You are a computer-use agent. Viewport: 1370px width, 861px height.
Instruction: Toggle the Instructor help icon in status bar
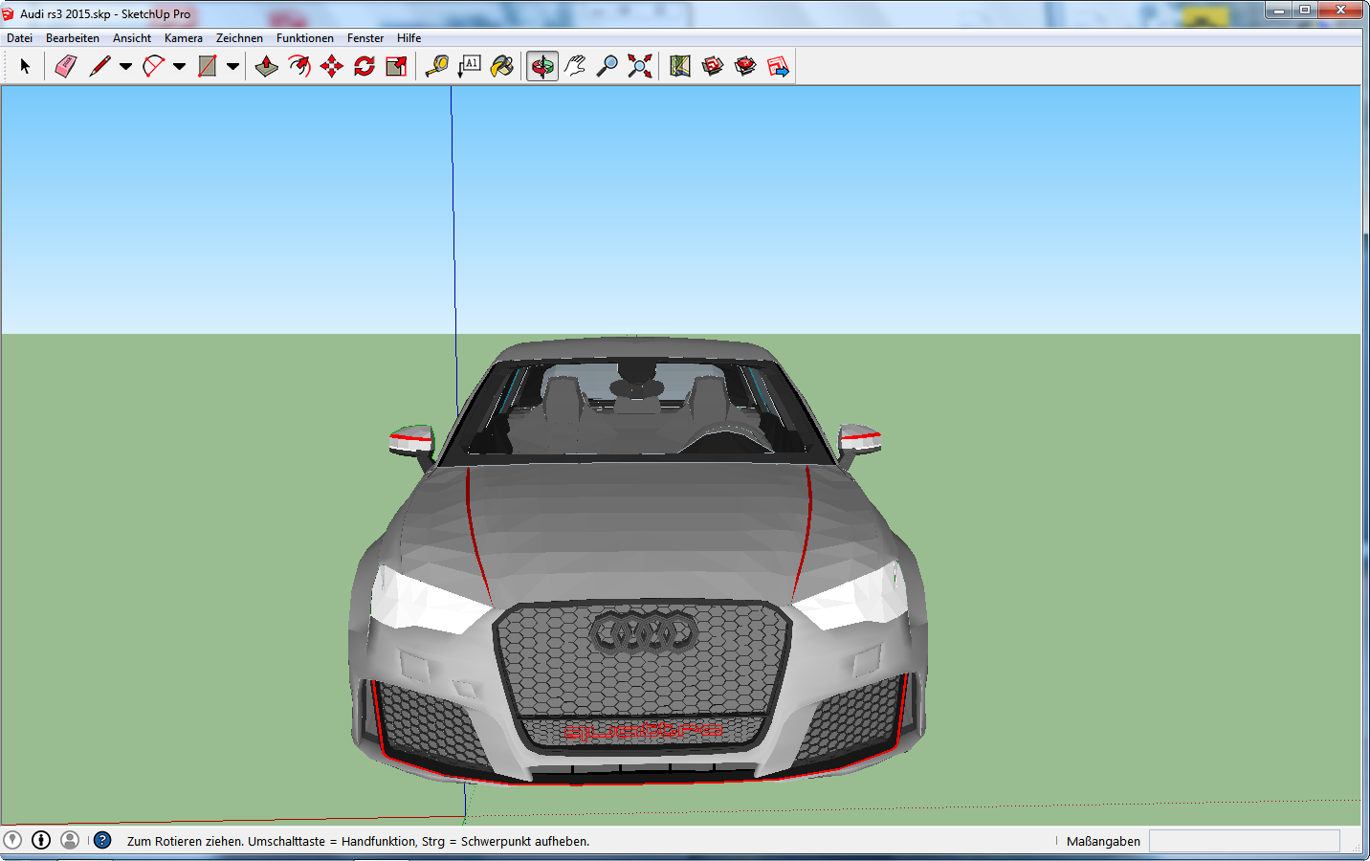(102, 840)
